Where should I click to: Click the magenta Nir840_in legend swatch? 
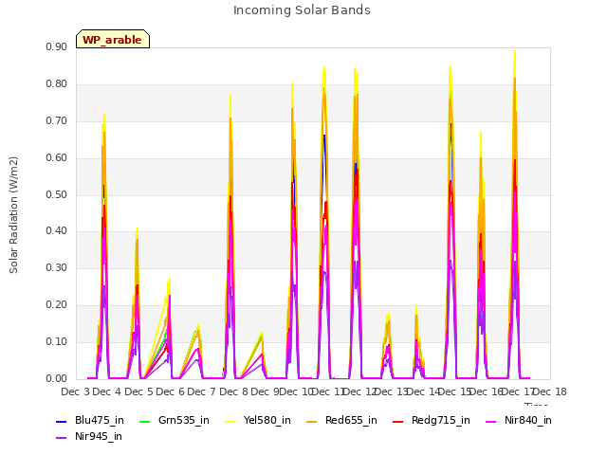point(491,422)
